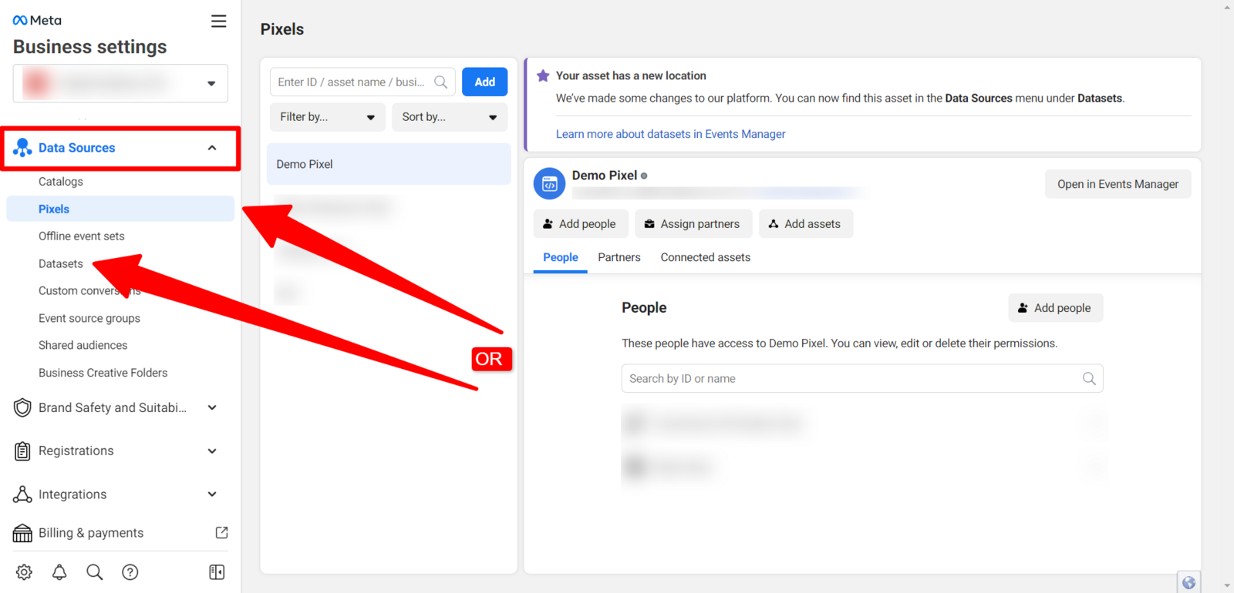
Task: Click the Search by ID or name field
Action: tap(852, 379)
